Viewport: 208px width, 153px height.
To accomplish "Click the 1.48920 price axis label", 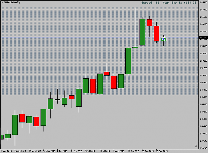I will click(x=203, y=82).
